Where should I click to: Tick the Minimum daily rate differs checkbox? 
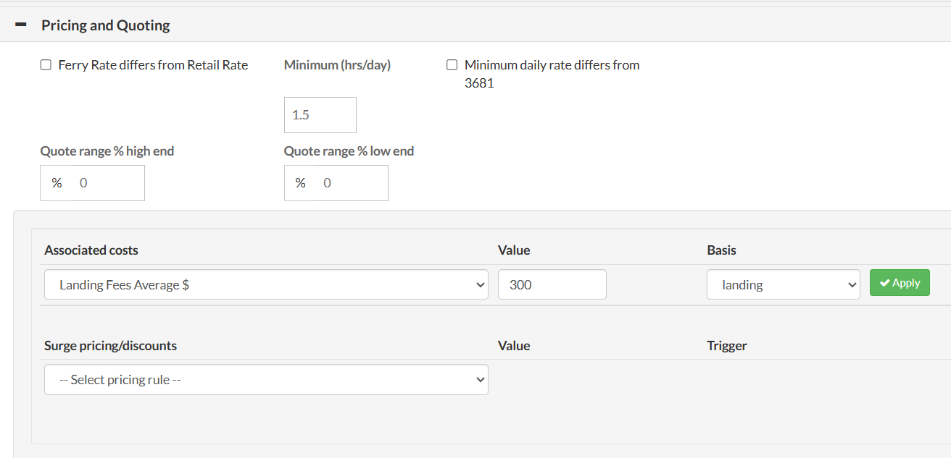[452, 65]
